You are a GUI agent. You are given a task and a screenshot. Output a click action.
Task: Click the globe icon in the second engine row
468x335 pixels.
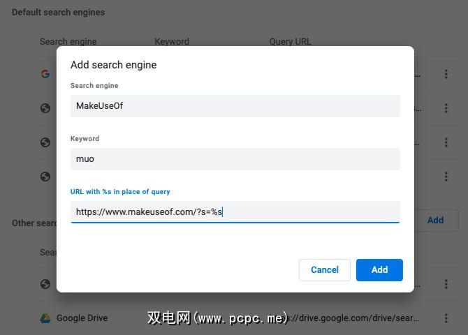coord(45,108)
